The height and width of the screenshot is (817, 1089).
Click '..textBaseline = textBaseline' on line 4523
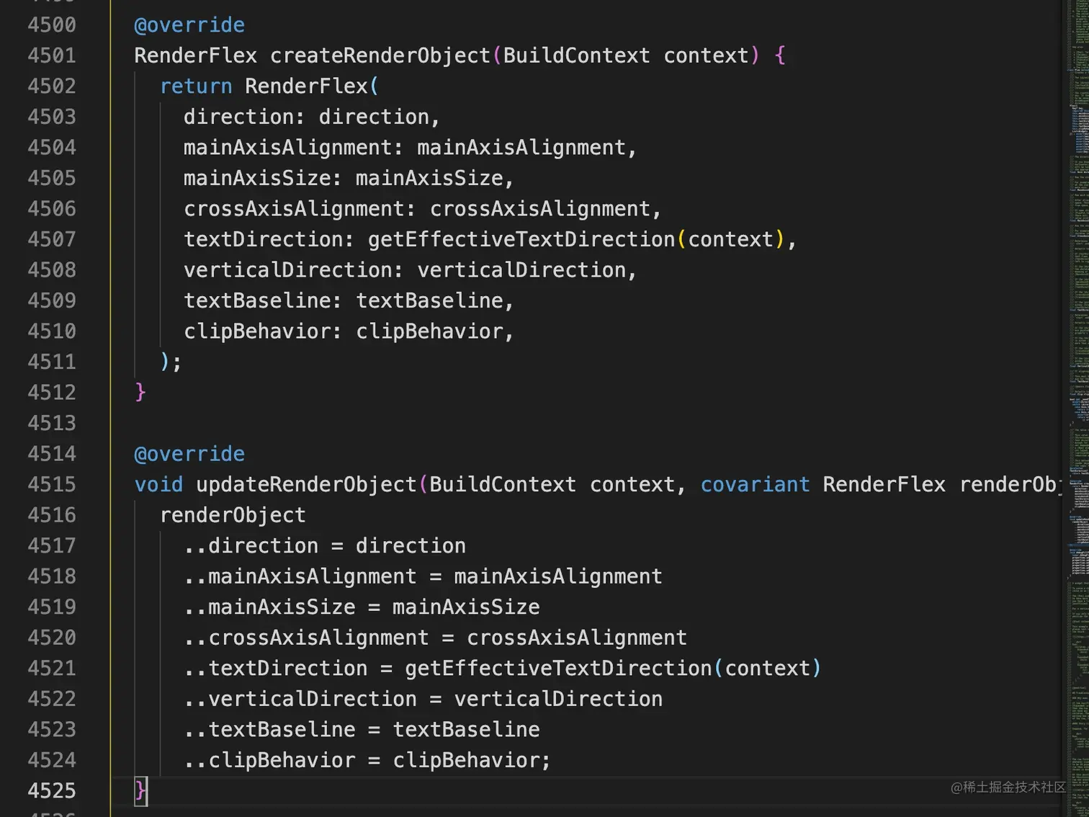click(362, 729)
